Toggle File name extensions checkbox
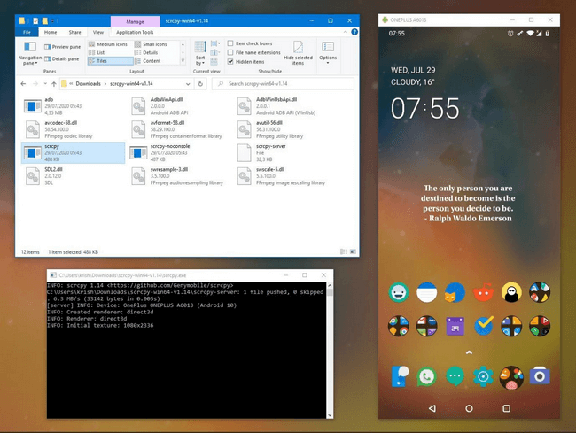 click(x=231, y=52)
